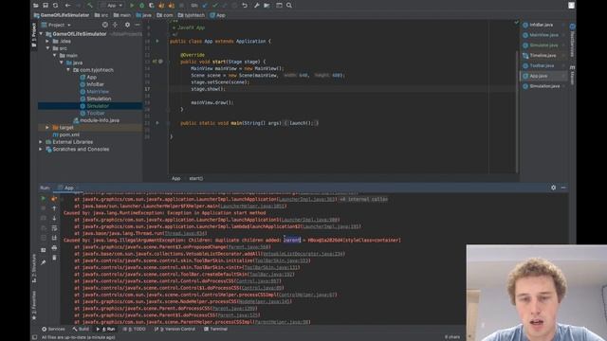The height and width of the screenshot is (341, 607).
Task: Pin the Run tab with pin icon
Action: point(43,262)
